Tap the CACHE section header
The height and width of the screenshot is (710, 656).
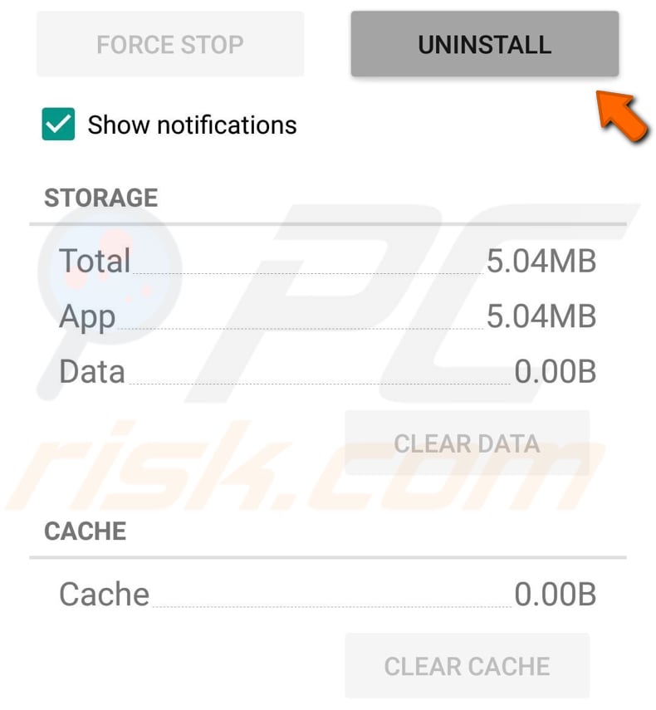click(x=86, y=531)
